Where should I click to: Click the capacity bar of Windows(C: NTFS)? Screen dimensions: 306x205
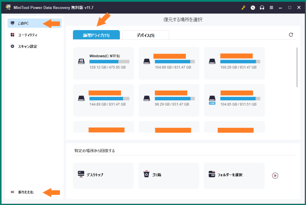click(x=109, y=61)
